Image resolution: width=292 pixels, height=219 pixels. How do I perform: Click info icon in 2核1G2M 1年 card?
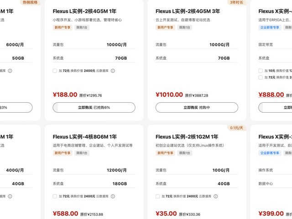click(216, 196)
